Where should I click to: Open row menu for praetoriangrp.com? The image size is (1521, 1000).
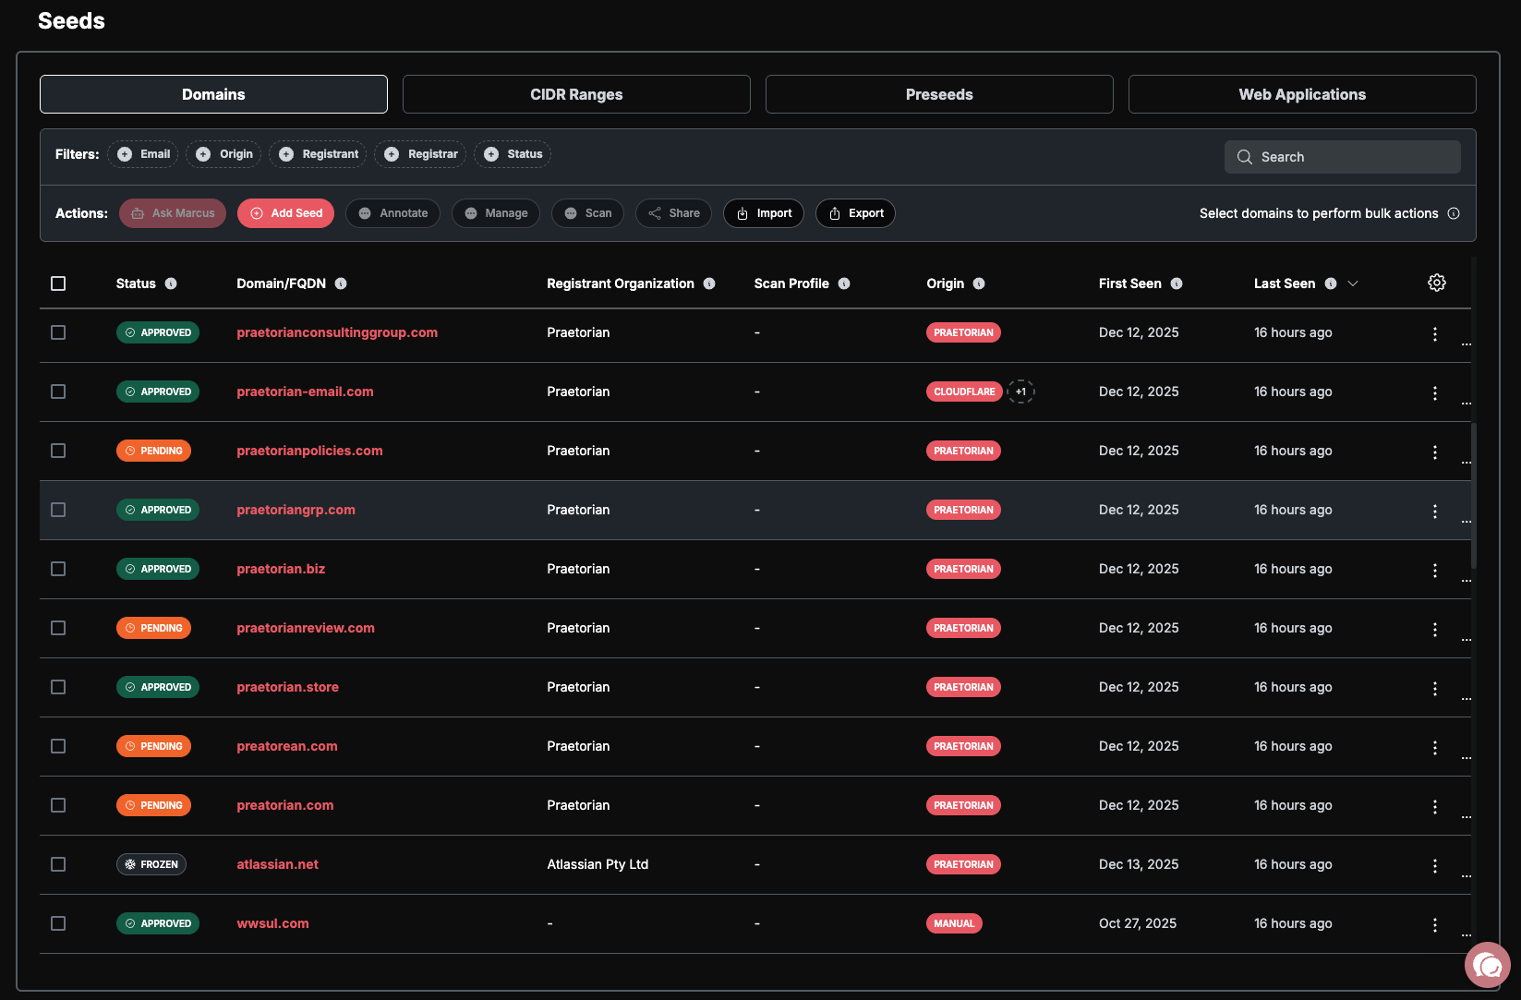(1435, 511)
